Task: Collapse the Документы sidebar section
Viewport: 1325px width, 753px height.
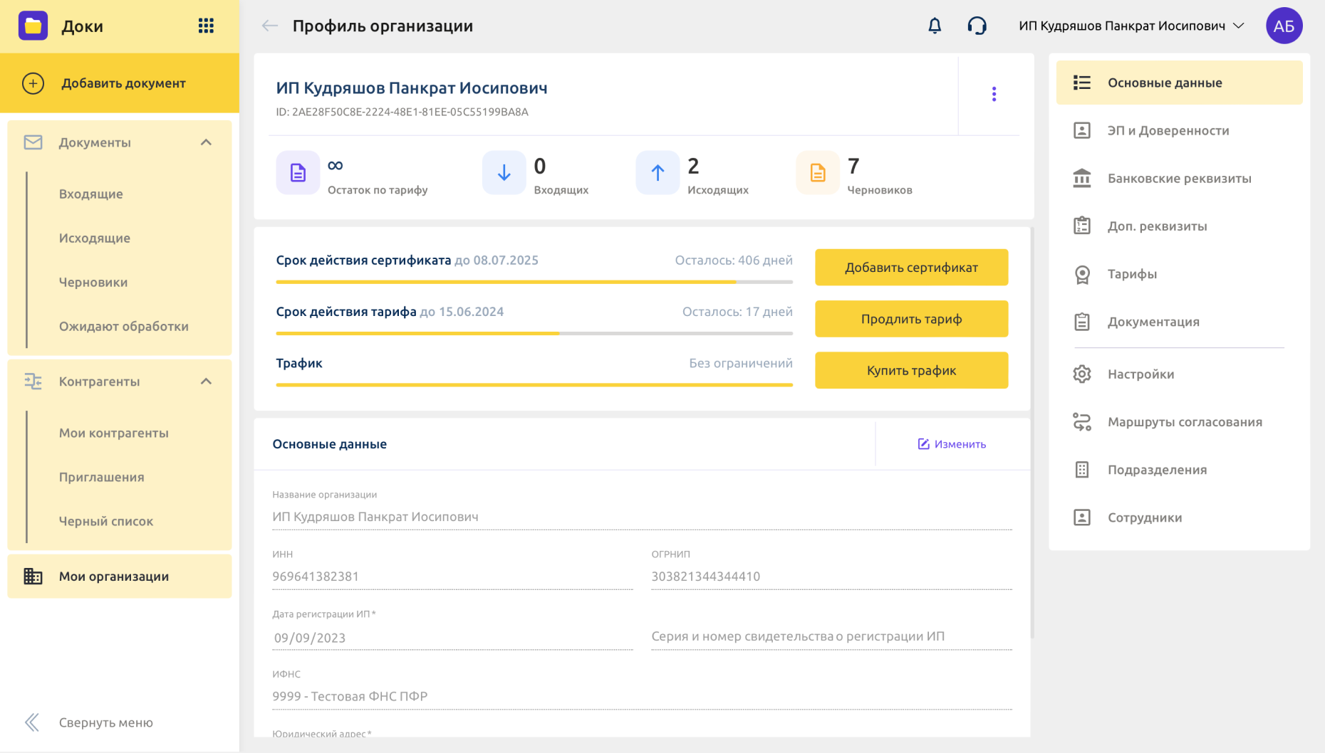Action: (206, 142)
